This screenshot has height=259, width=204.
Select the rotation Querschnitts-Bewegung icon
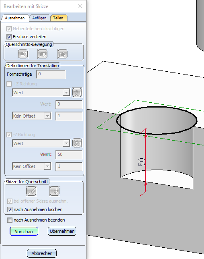(x=63, y=54)
